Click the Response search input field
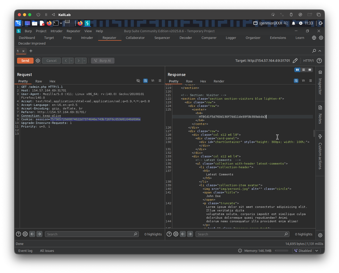Viewport: 339px width, 273px height. point(240,234)
